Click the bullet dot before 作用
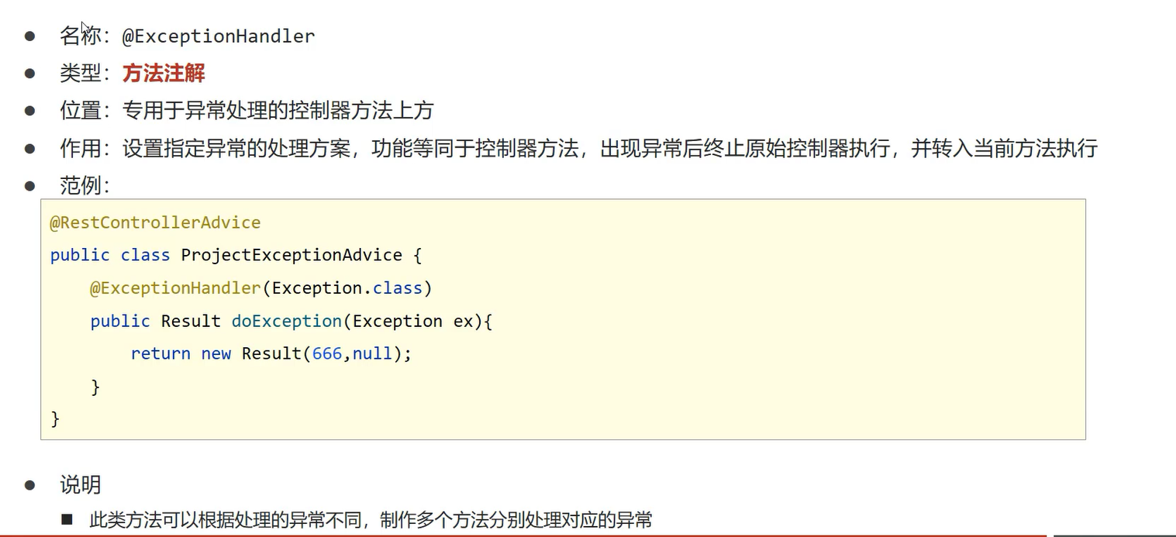1176x537 pixels. tap(29, 147)
